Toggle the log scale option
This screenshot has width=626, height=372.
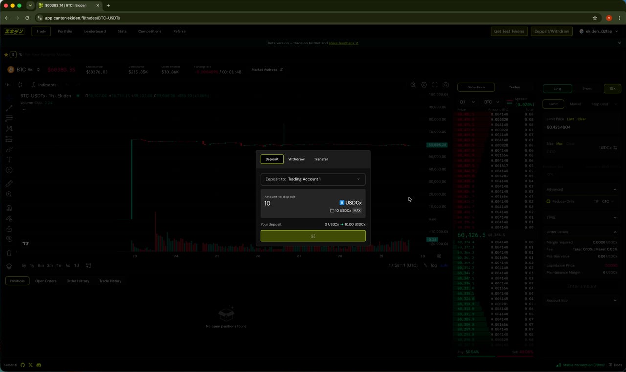434,265
